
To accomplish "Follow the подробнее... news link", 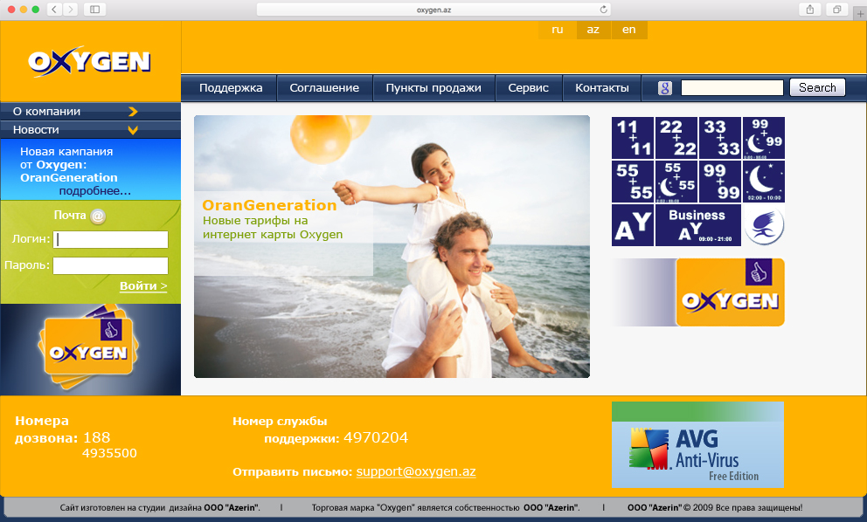I will [x=95, y=191].
